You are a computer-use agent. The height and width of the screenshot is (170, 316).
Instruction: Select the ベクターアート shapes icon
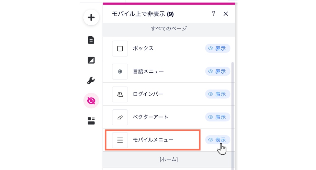pyautogui.click(x=120, y=117)
